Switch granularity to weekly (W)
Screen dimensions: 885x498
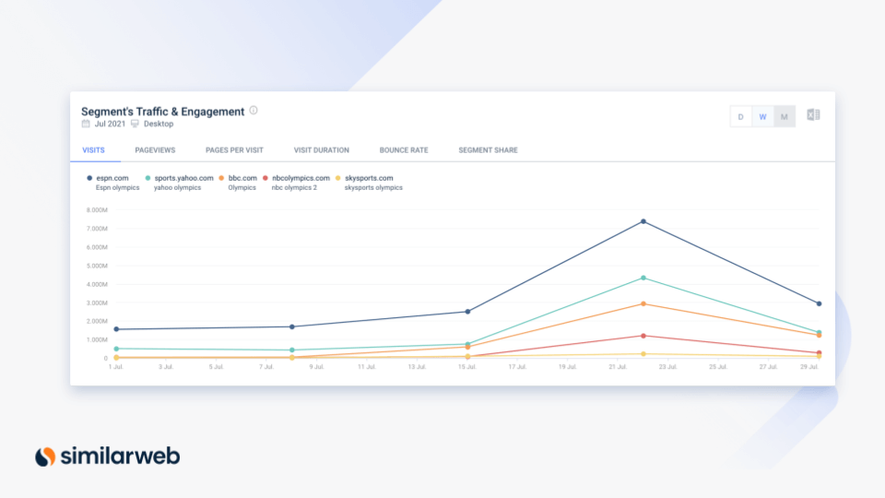tap(762, 116)
